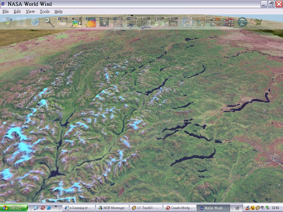Click the Windows Start button
Viewport: 283px width, 212px height.
[14, 208]
